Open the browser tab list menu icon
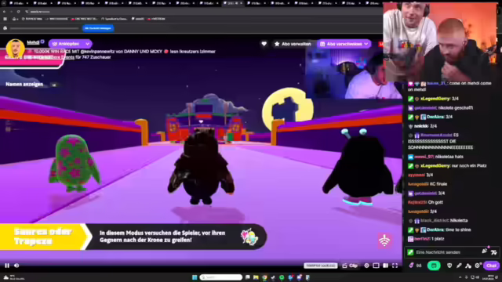 coord(3,3)
